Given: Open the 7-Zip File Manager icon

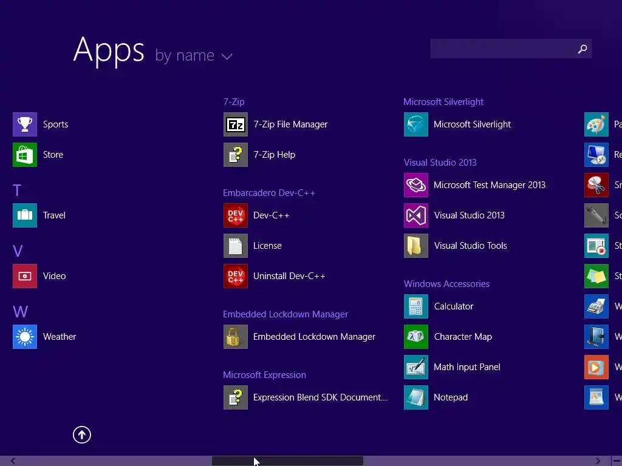Looking at the screenshot, I should click(235, 124).
